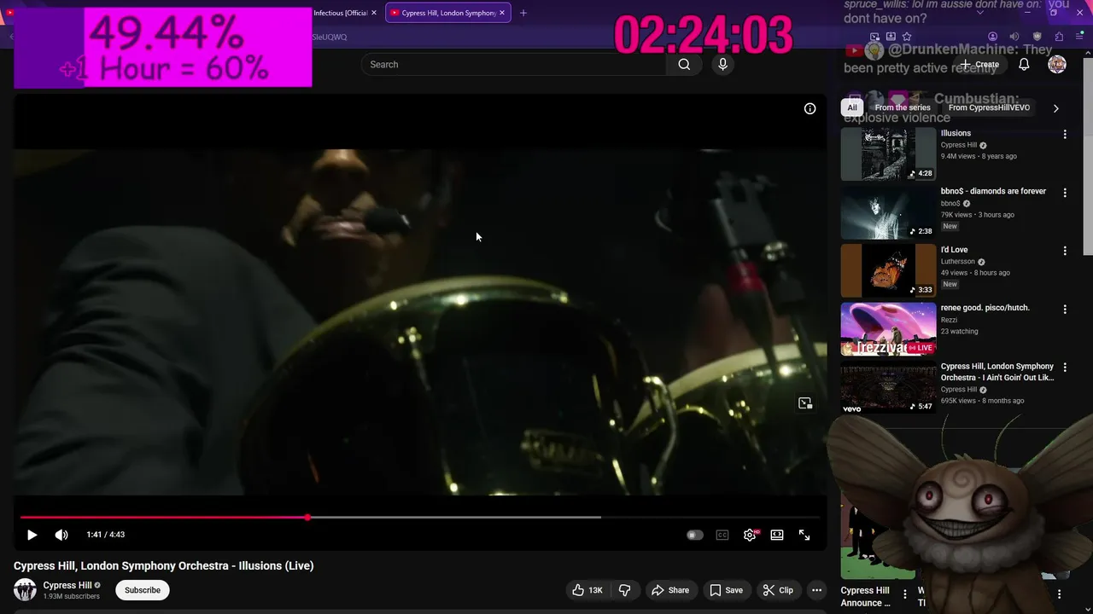Open a new browser tab with plus
Viewport: 1093px width, 614px height.
[x=523, y=13]
